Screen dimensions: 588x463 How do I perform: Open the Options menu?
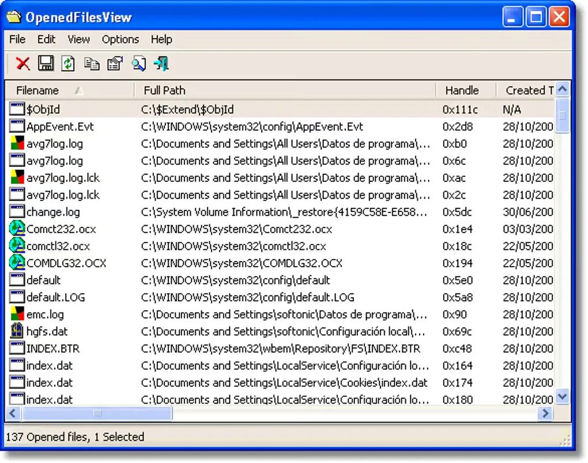pos(120,39)
